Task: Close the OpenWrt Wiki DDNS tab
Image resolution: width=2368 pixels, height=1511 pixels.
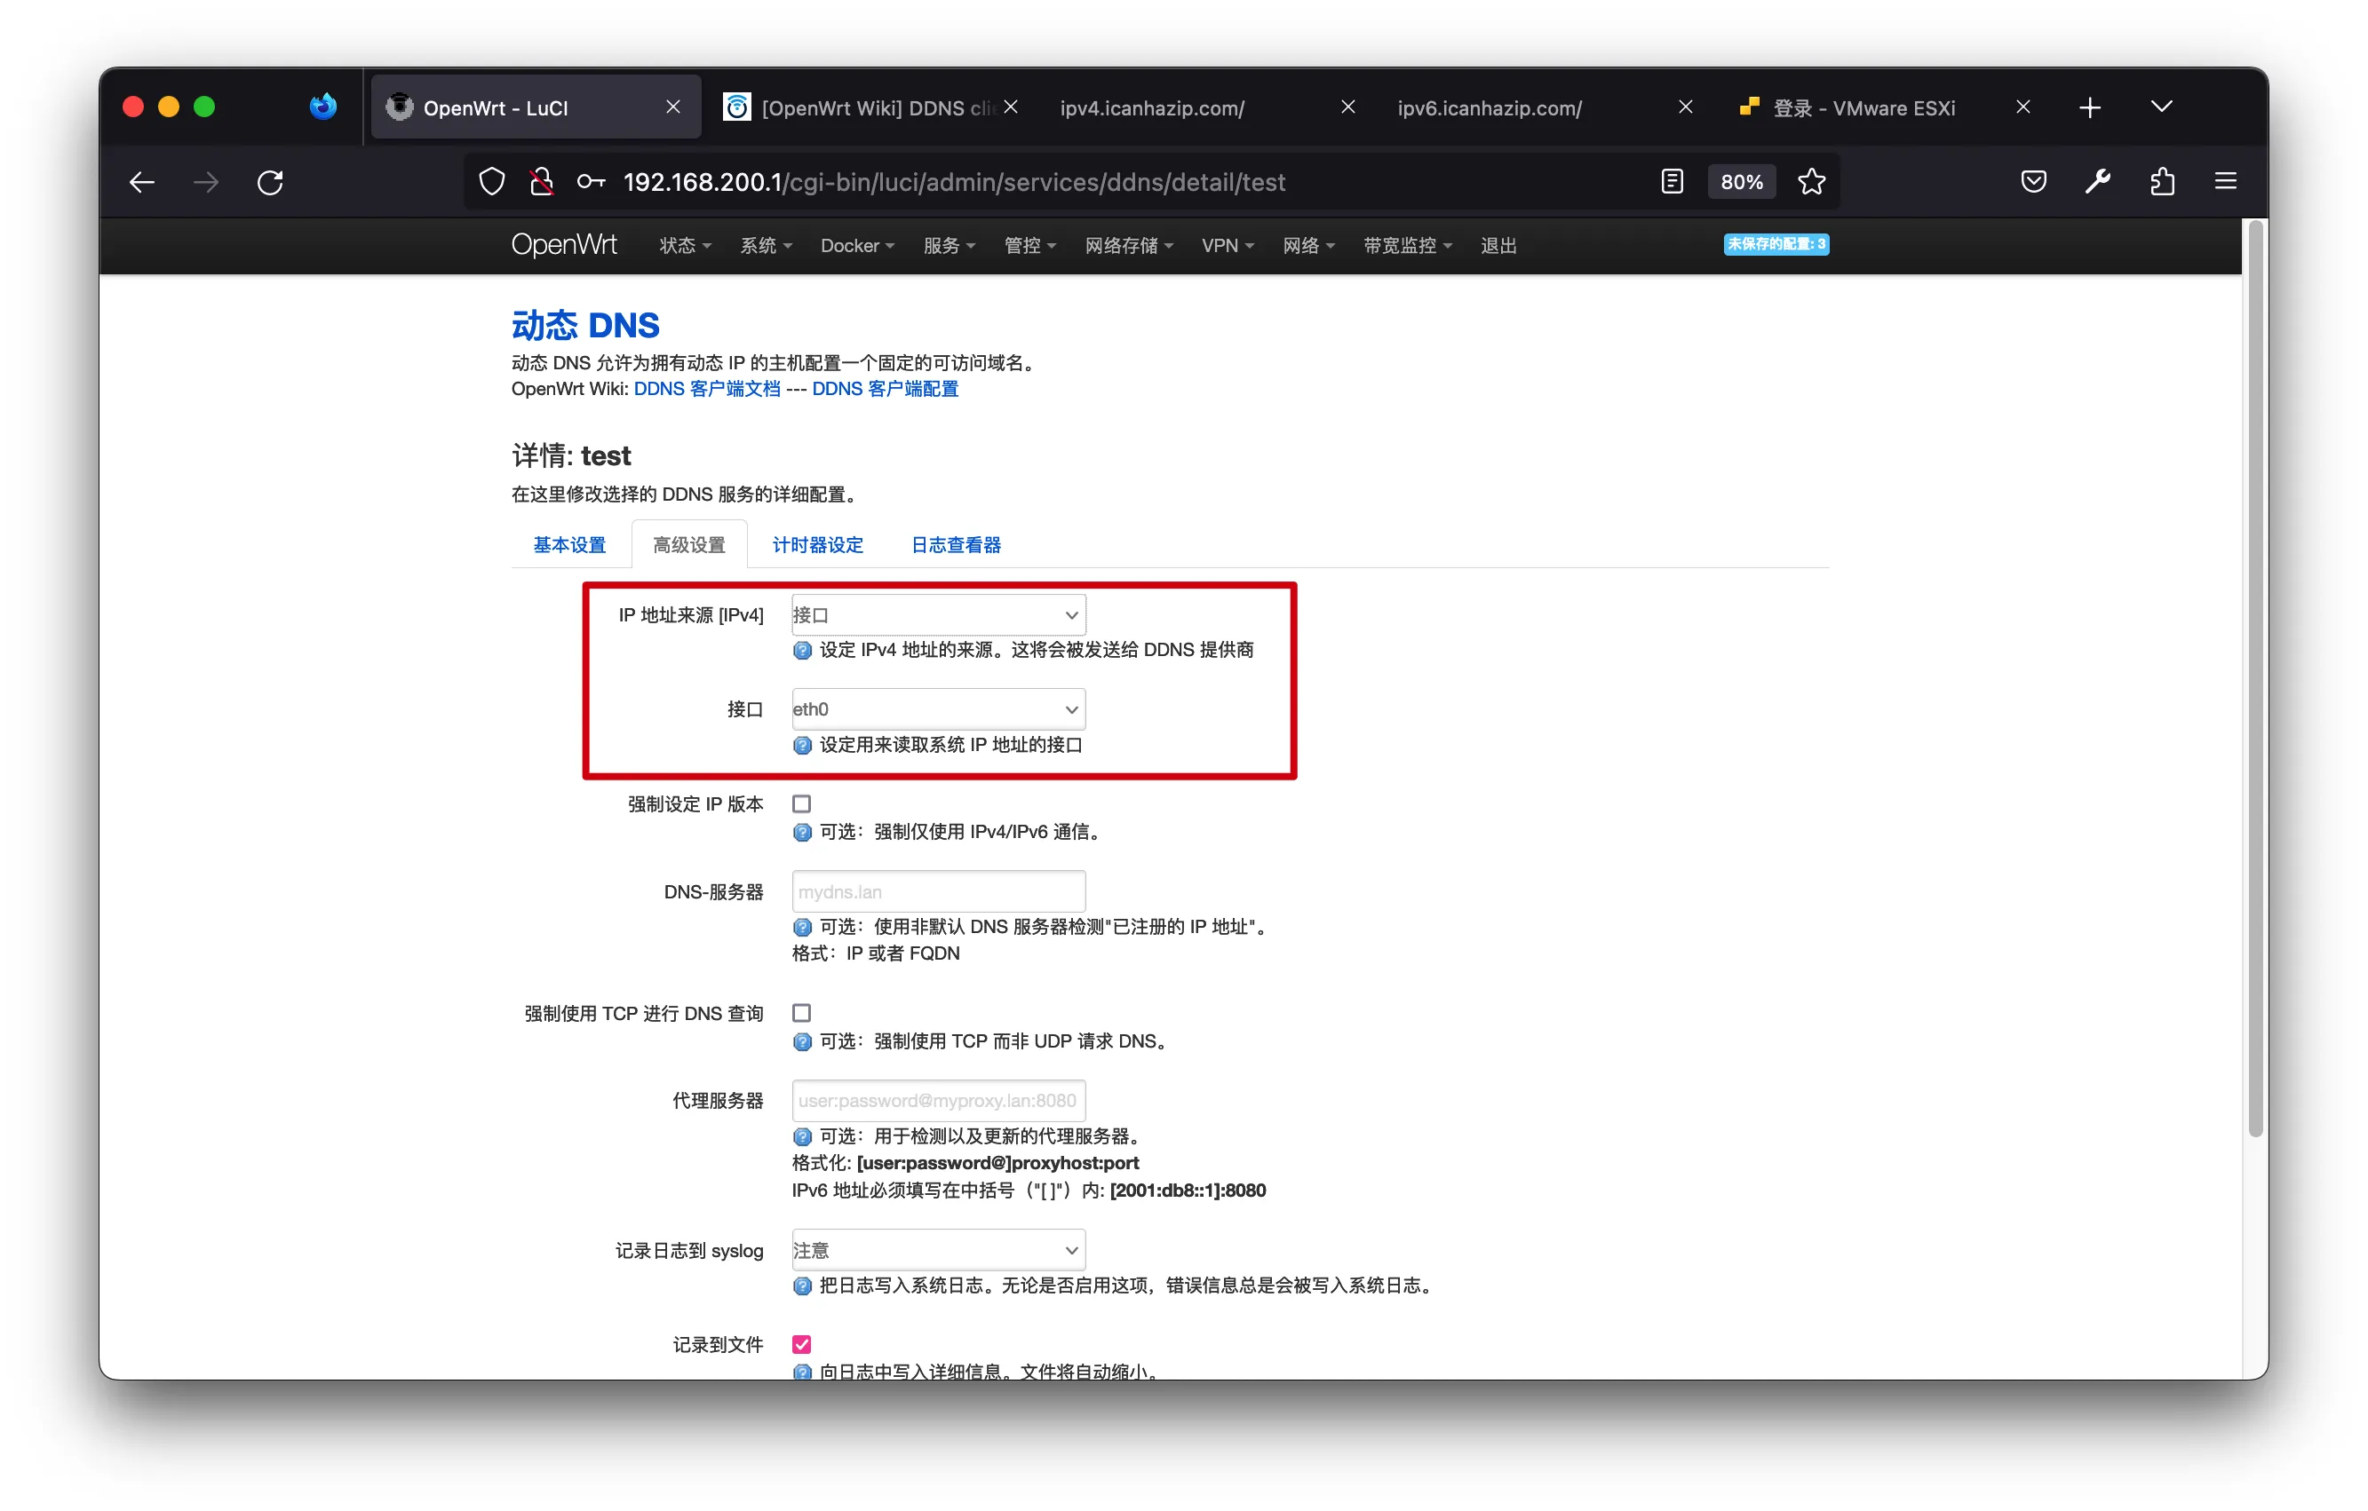Action: tap(1011, 107)
